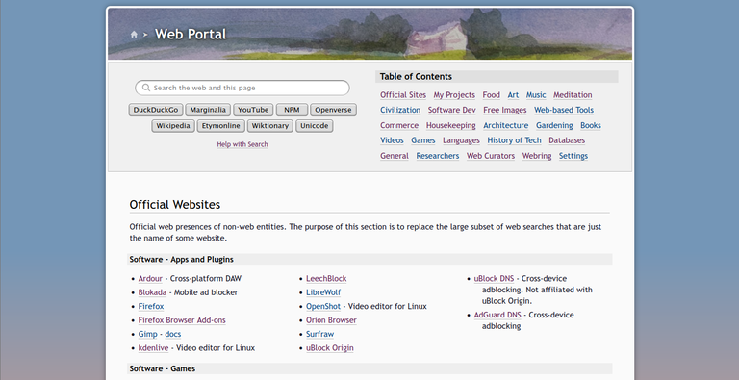739x380 pixels.
Task: Jump to Official Sites section
Action: [403, 95]
